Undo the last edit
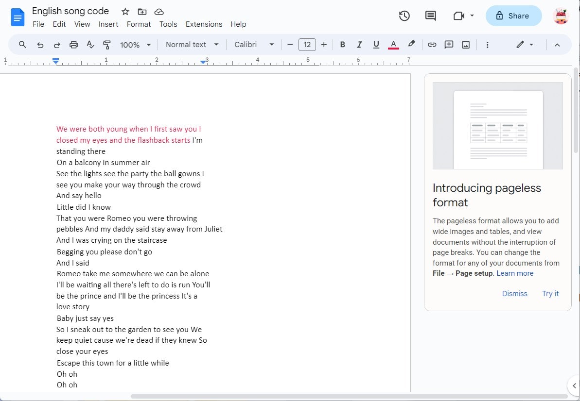The height and width of the screenshot is (401, 580). click(40, 44)
